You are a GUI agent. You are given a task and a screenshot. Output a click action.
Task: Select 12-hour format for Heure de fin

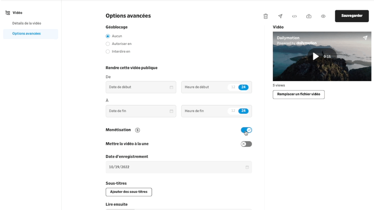tap(233, 111)
